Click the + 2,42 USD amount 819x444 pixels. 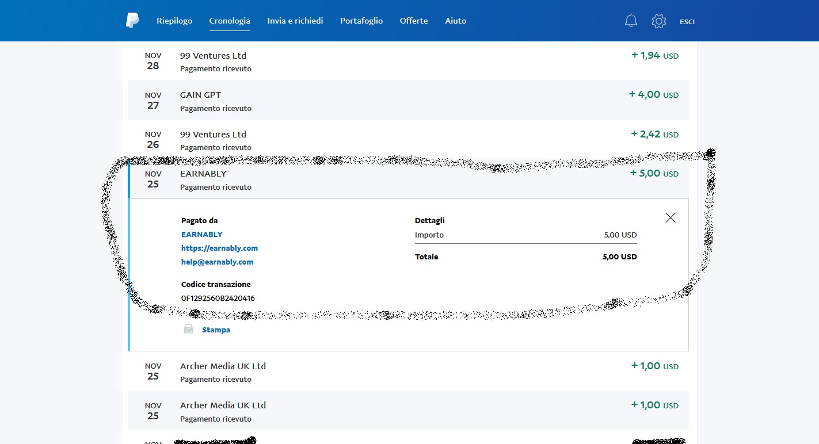tap(655, 134)
